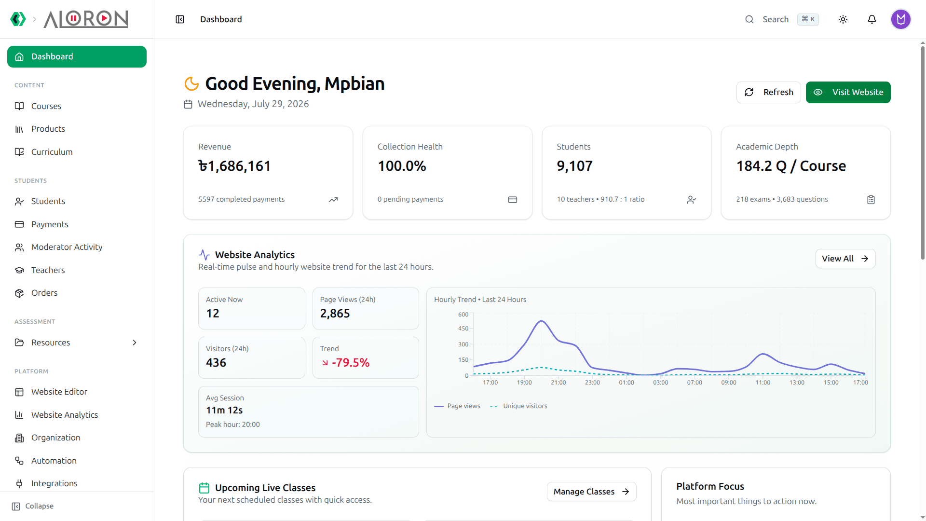The width and height of the screenshot is (926, 521).
Task: Click the Collection Health card icon
Action: tap(513, 200)
